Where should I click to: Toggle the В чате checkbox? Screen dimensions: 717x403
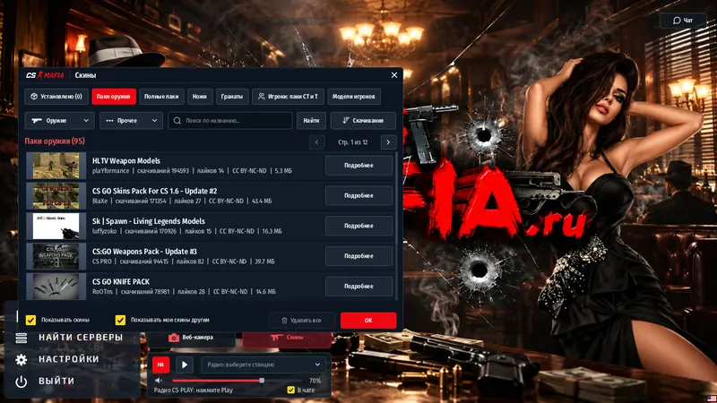[290, 390]
